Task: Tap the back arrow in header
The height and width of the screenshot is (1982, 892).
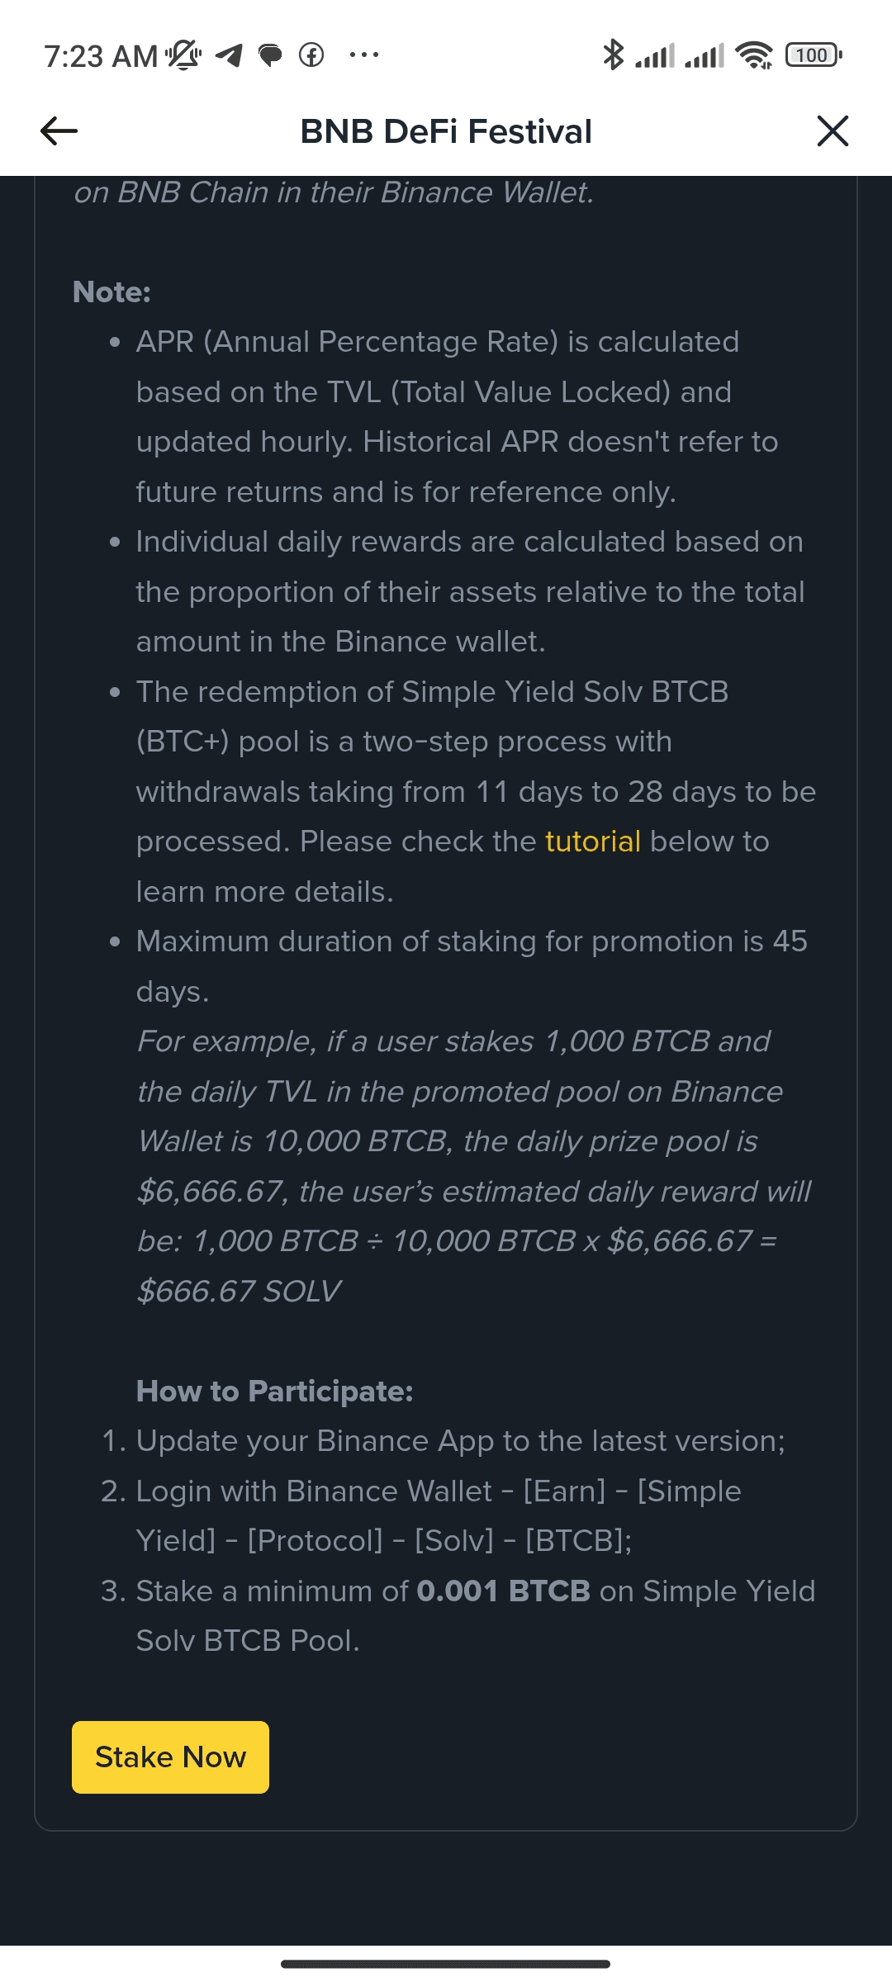Action: [59, 130]
